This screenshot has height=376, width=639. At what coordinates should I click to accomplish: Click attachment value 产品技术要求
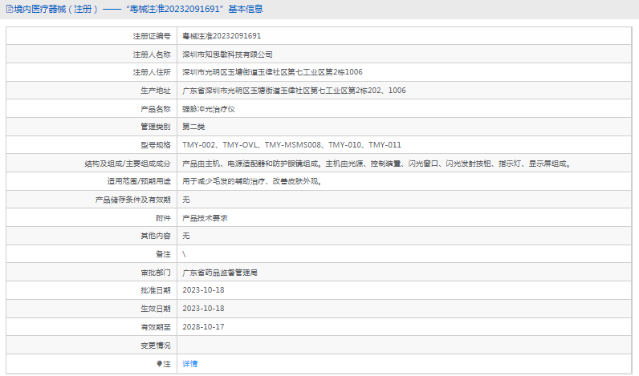point(205,218)
